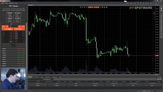The width and height of the screenshot is (163, 92).
Task: Click the Buy Limit button above the Buy price
Action: click(x=20, y=24)
